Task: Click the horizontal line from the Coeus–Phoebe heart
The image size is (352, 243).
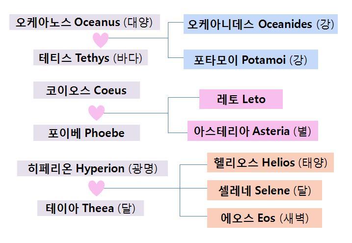Action: tap(137, 114)
